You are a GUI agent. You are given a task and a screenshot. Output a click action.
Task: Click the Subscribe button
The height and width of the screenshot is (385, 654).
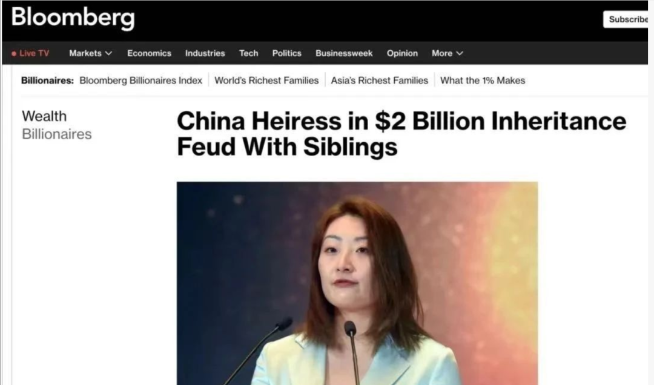click(x=626, y=19)
